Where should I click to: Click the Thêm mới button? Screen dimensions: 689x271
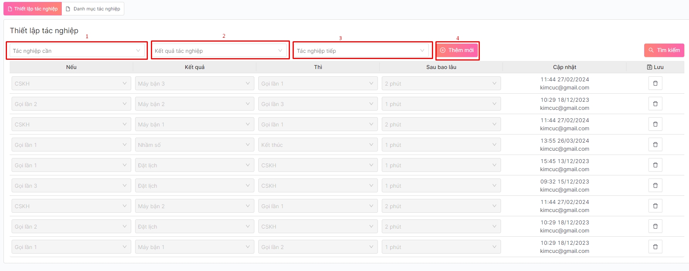coord(457,50)
